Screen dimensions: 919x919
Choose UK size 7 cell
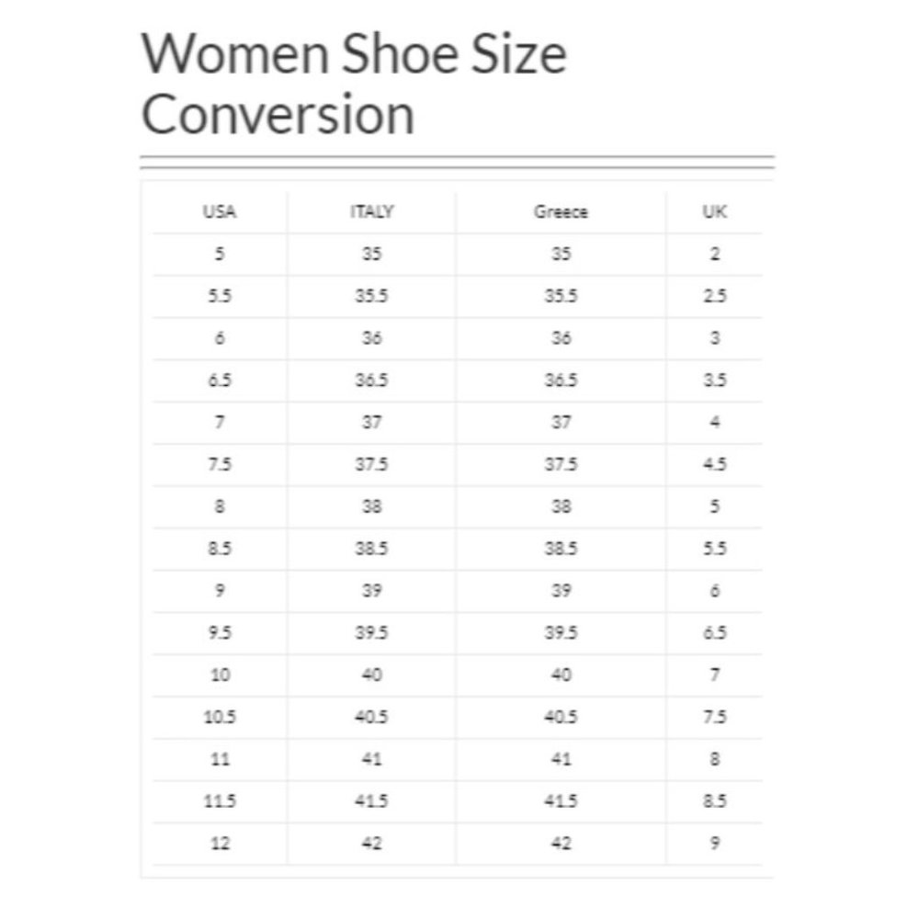(x=715, y=675)
